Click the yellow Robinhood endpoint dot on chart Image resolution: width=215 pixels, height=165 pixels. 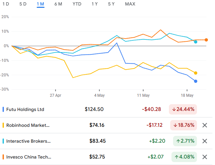196,73
